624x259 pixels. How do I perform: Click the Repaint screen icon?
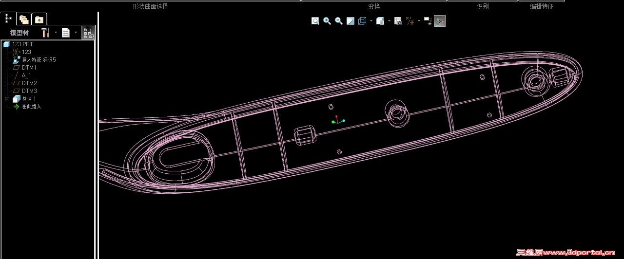click(x=351, y=21)
